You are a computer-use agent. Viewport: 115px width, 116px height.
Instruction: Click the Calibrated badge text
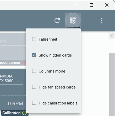click(x=11, y=113)
